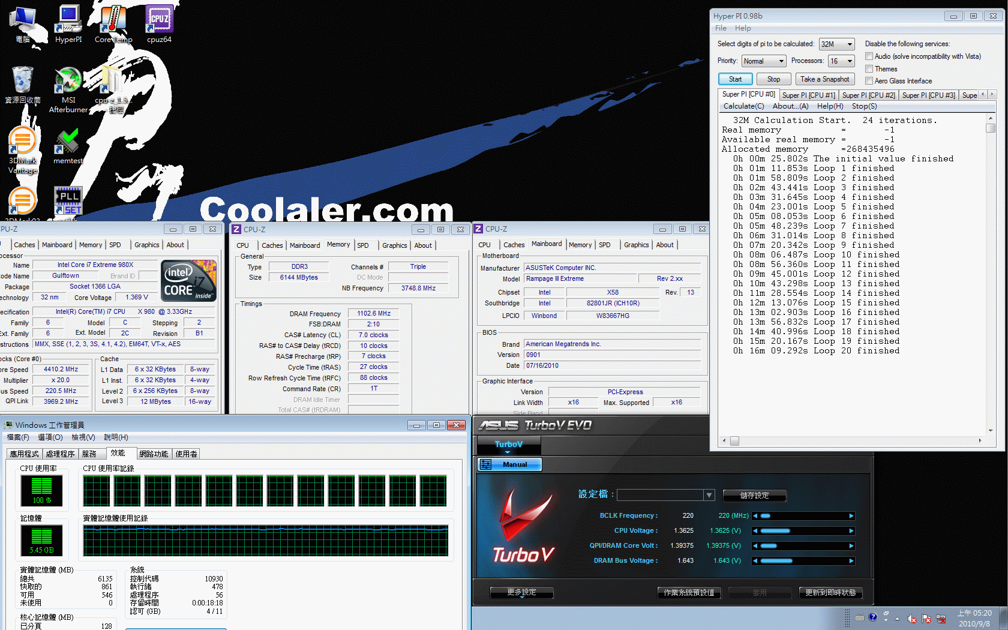The width and height of the screenshot is (1008, 630).
Task: Open the View menu in Task Manager
Action: [83, 437]
